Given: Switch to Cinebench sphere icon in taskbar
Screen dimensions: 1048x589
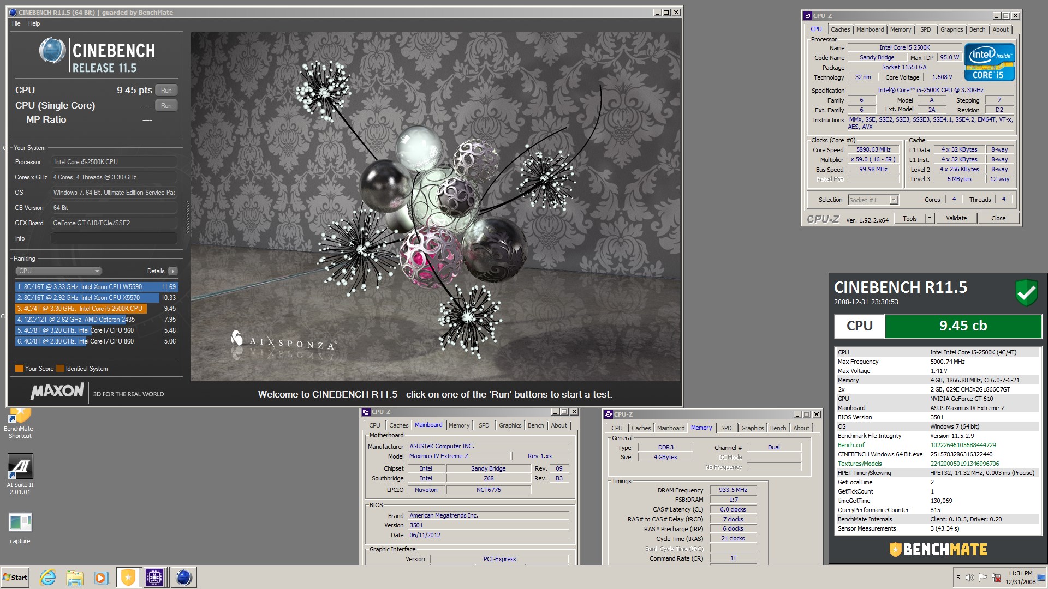Looking at the screenshot, I should click(184, 577).
